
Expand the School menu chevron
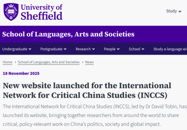143,49
